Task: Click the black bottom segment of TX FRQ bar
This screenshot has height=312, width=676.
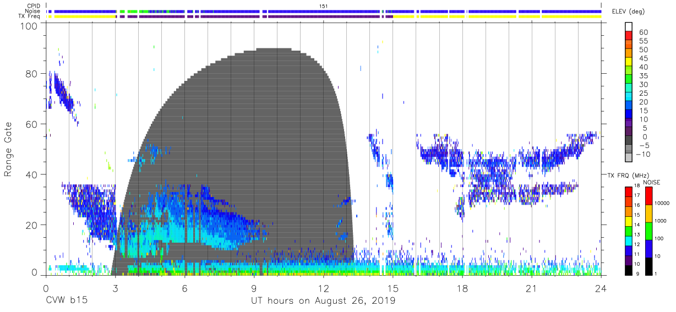Action: pos(628,271)
